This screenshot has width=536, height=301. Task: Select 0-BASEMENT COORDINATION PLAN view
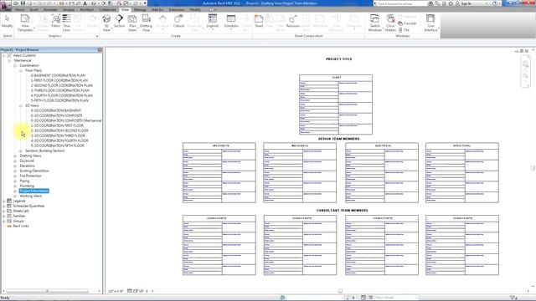click(58, 75)
